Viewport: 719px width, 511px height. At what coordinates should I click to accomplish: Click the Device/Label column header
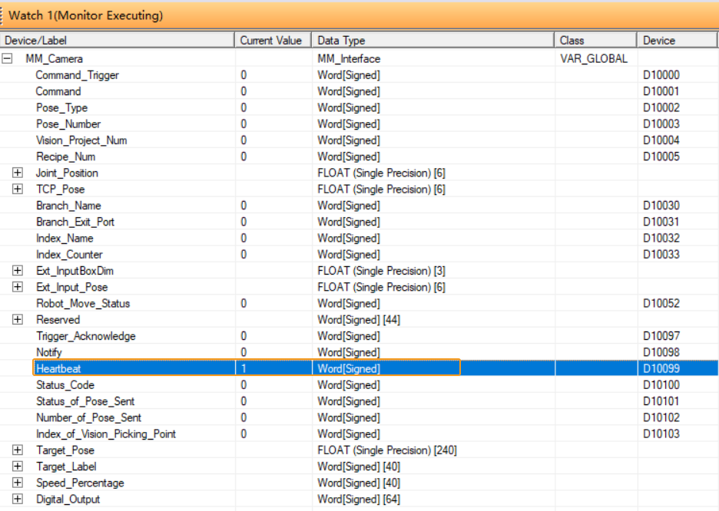tap(118, 41)
